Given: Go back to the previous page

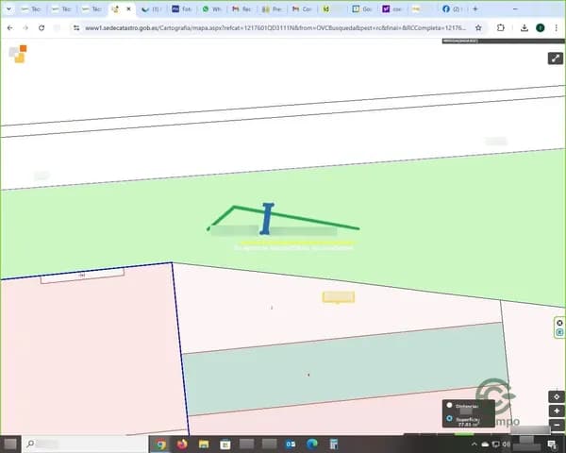Looking at the screenshot, I should (9, 27).
